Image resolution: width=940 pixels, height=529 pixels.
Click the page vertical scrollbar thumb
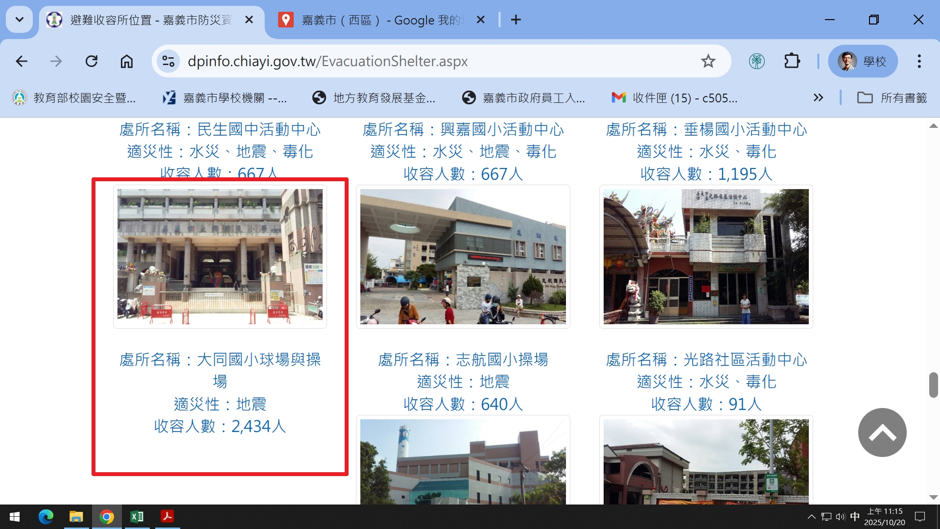933,385
